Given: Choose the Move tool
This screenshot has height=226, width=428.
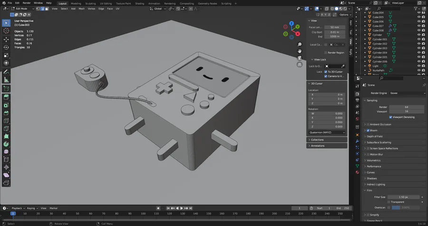Looking at the screenshot, I should [x=6, y=39].
